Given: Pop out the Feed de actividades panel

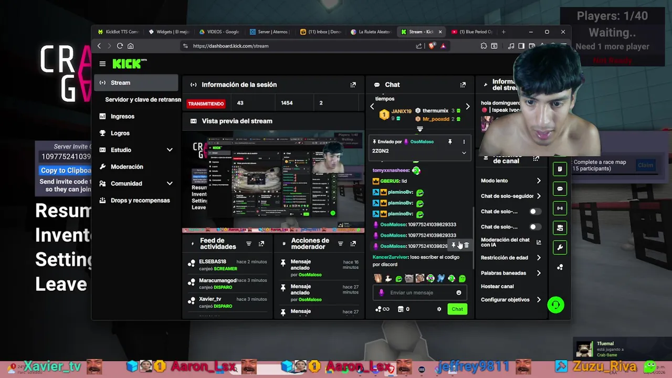Looking at the screenshot, I should [x=261, y=244].
